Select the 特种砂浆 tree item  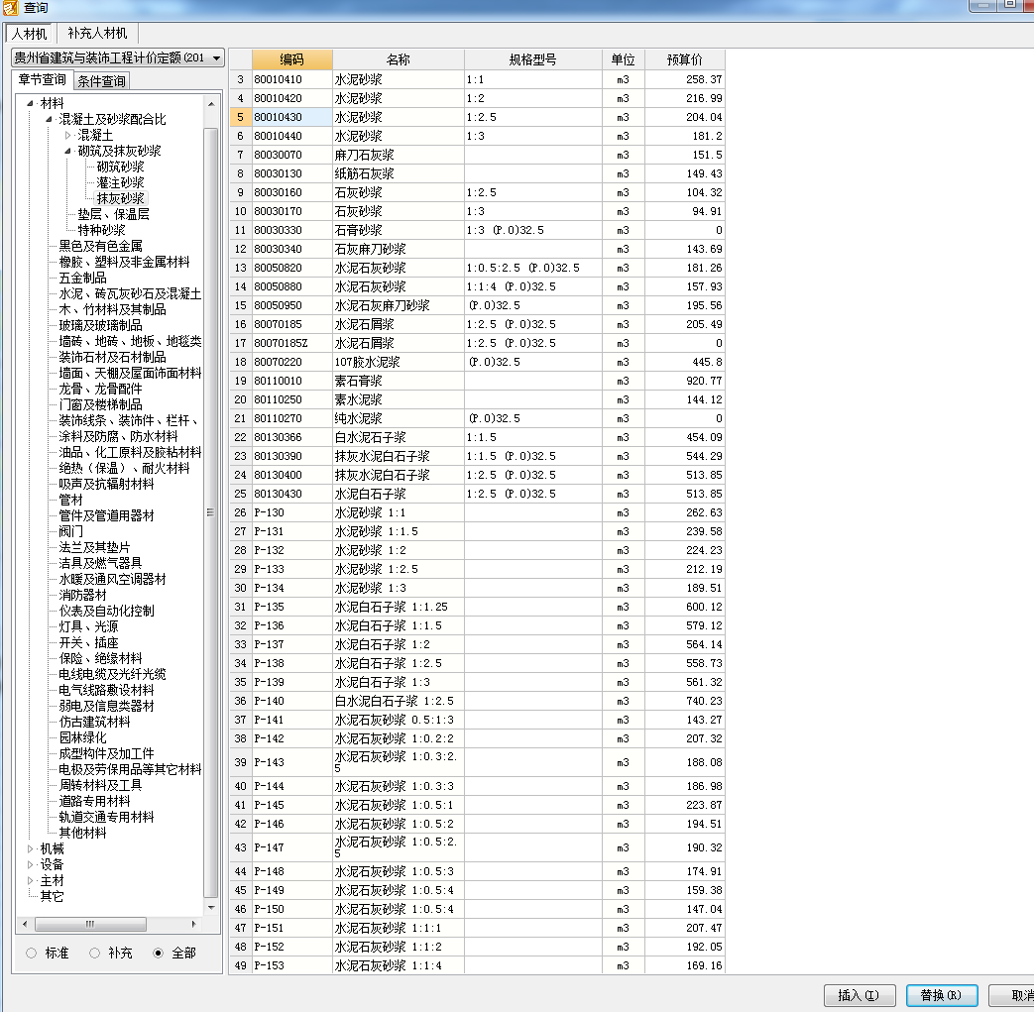pos(101,230)
